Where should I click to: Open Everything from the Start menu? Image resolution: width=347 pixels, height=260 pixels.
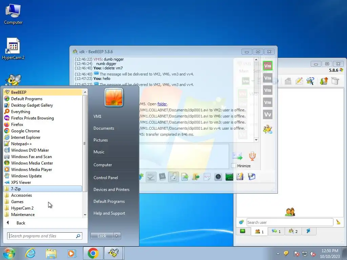pos(43,112)
